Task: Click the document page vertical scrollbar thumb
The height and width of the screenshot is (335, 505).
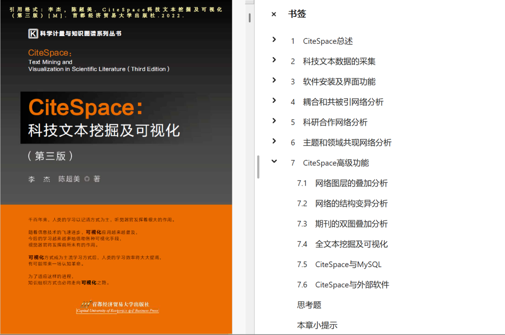Action: point(250,18)
